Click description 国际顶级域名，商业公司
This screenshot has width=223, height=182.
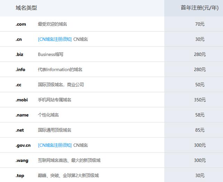point(61,85)
